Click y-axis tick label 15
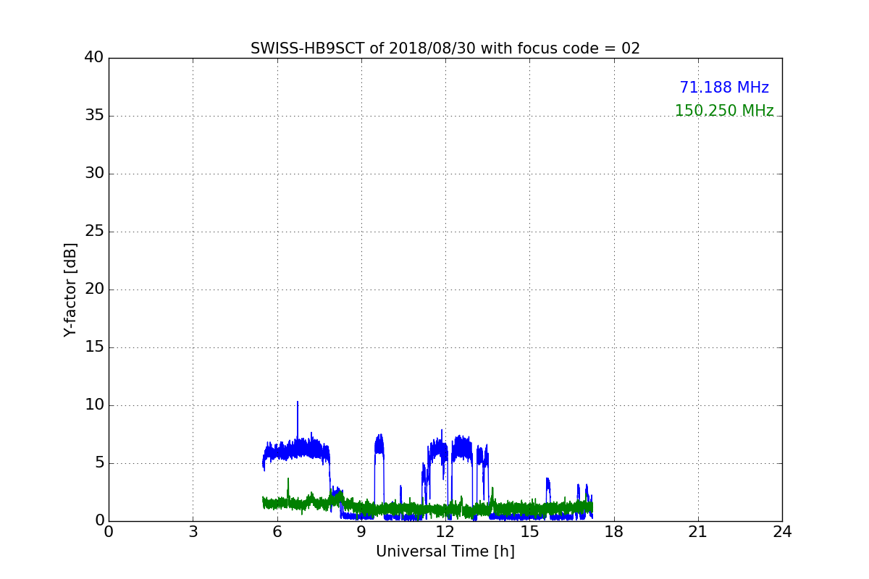This screenshot has width=869, height=579. click(x=94, y=347)
